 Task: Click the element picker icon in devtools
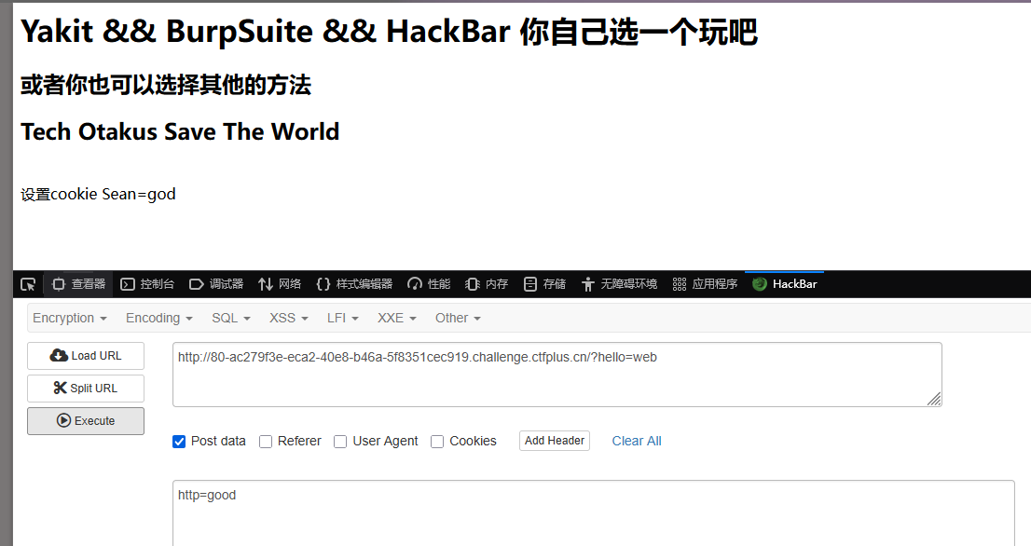tap(28, 284)
